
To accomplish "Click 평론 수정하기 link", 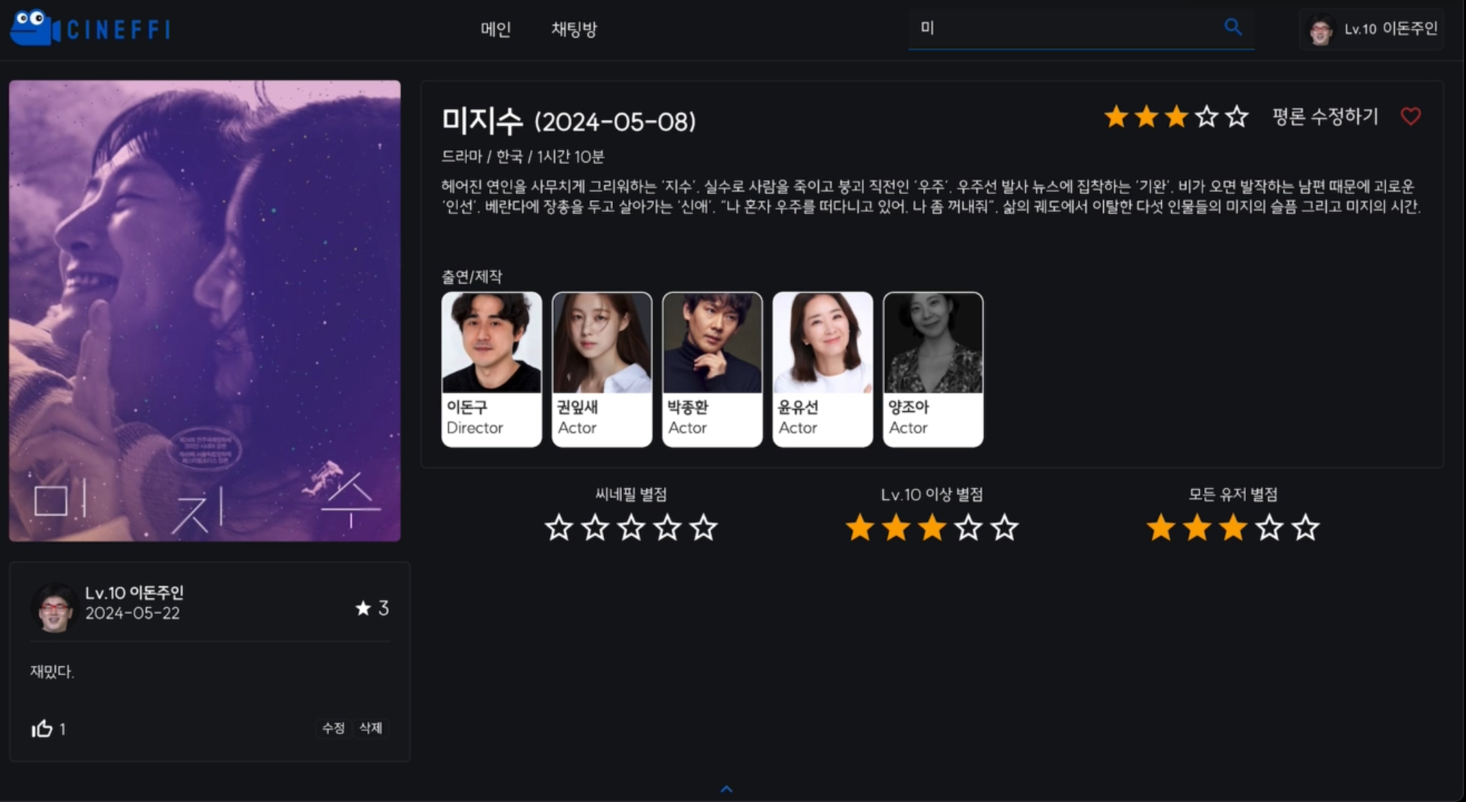I will coord(1325,117).
